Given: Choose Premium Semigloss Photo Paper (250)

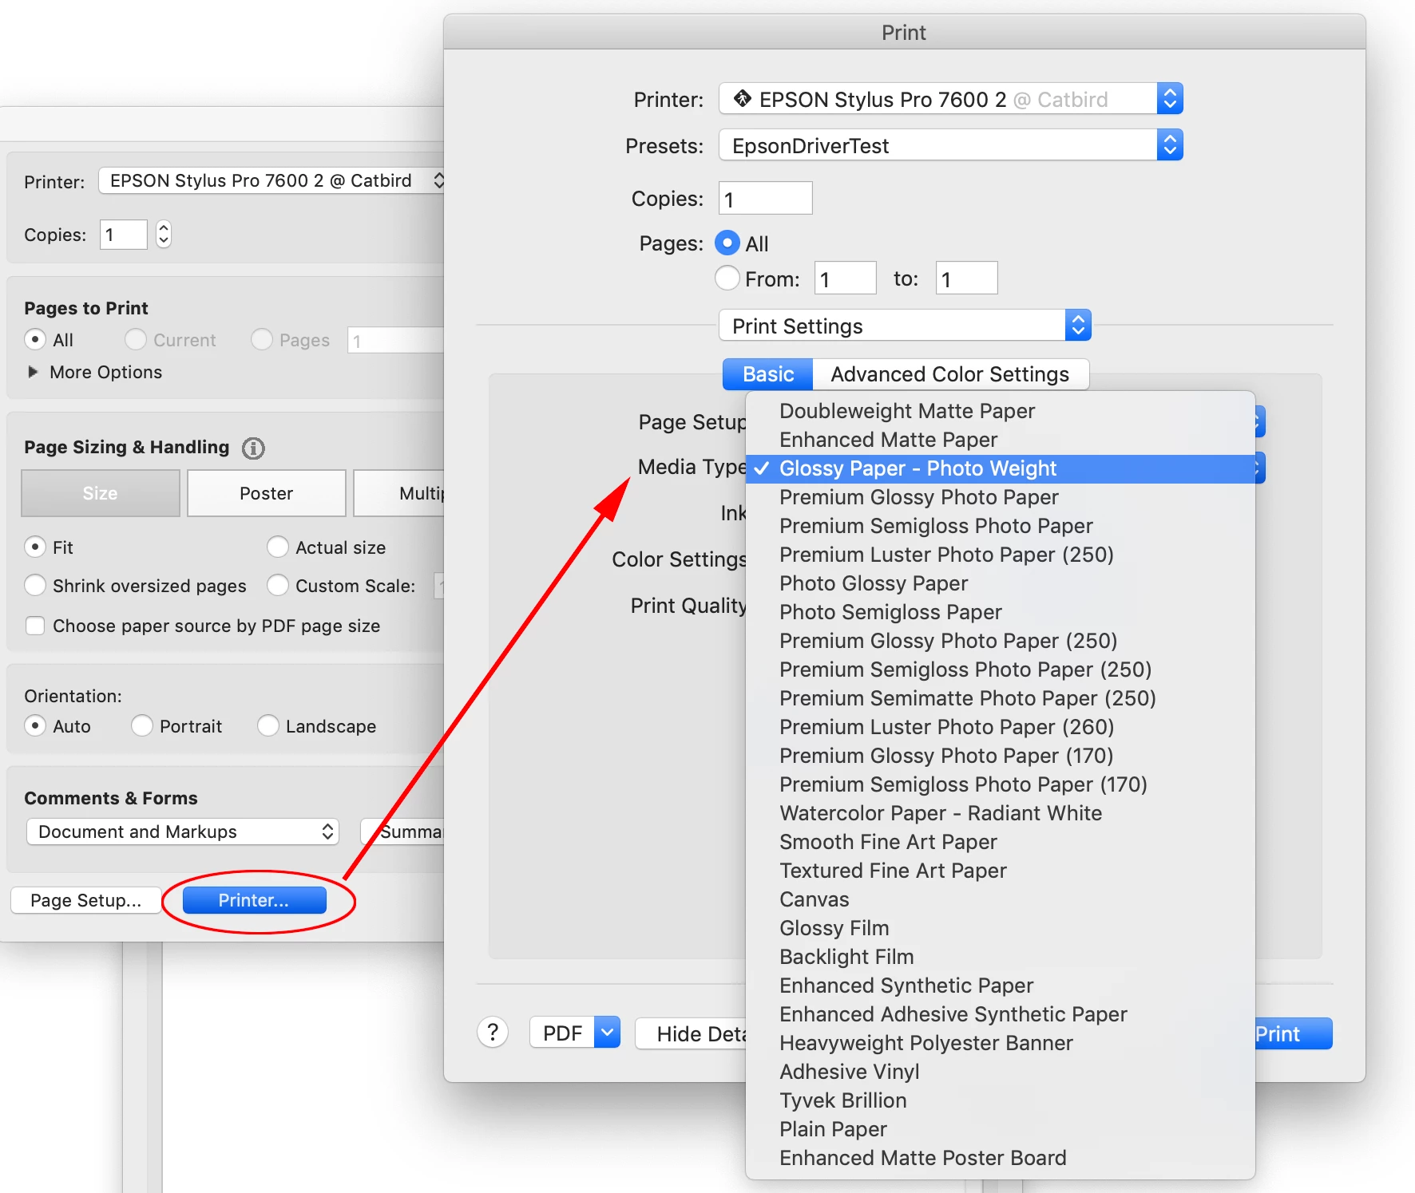Looking at the screenshot, I should tap(1000, 670).
